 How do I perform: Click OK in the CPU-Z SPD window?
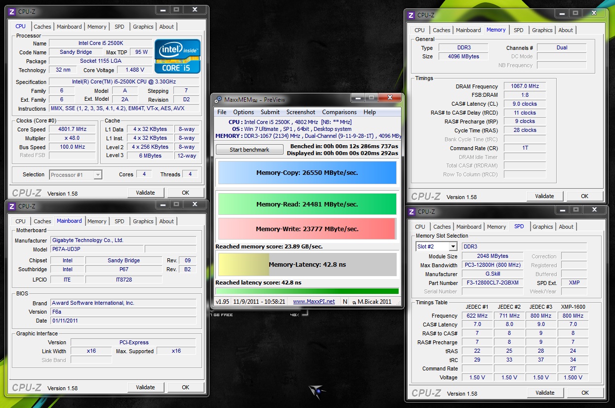click(x=585, y=393)
